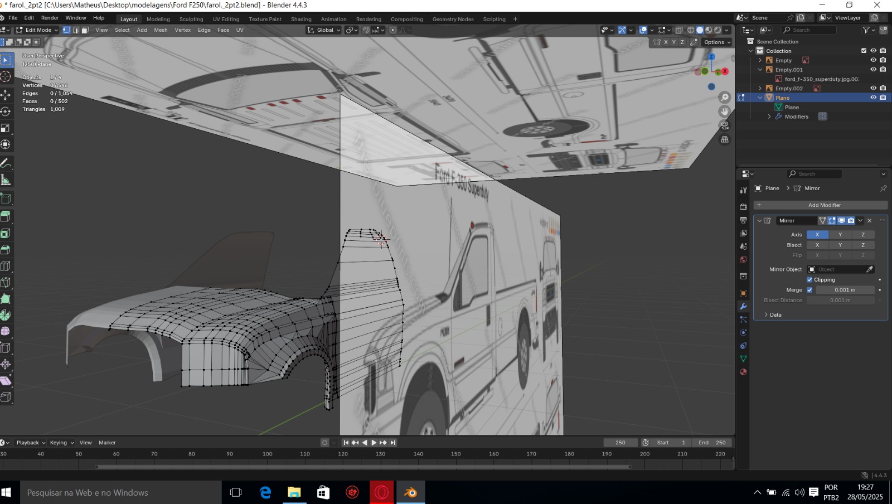
Task: Select the Knife tool
Action: [6, 283]
